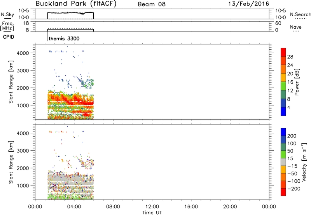Select the "themis 3300" CPID text
The image size is (311, 215).
[64, 38]
